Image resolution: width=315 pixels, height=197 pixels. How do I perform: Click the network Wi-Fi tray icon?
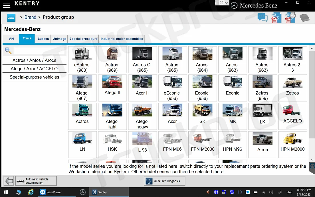[264, 192]
